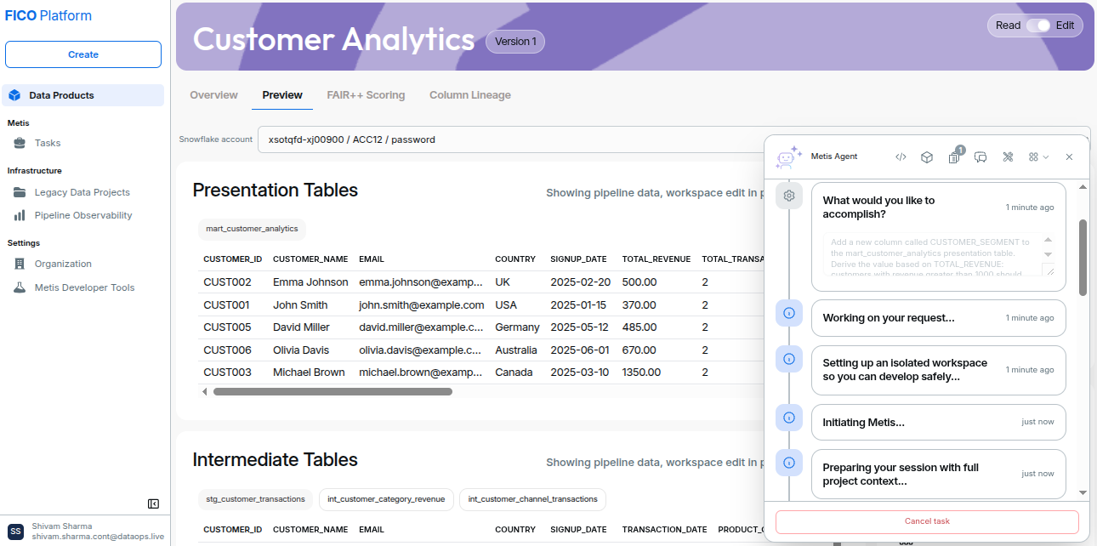Click the horizontal scrollbar of Presentation table
Screen dimensions: 1097x546
(333, 392)
